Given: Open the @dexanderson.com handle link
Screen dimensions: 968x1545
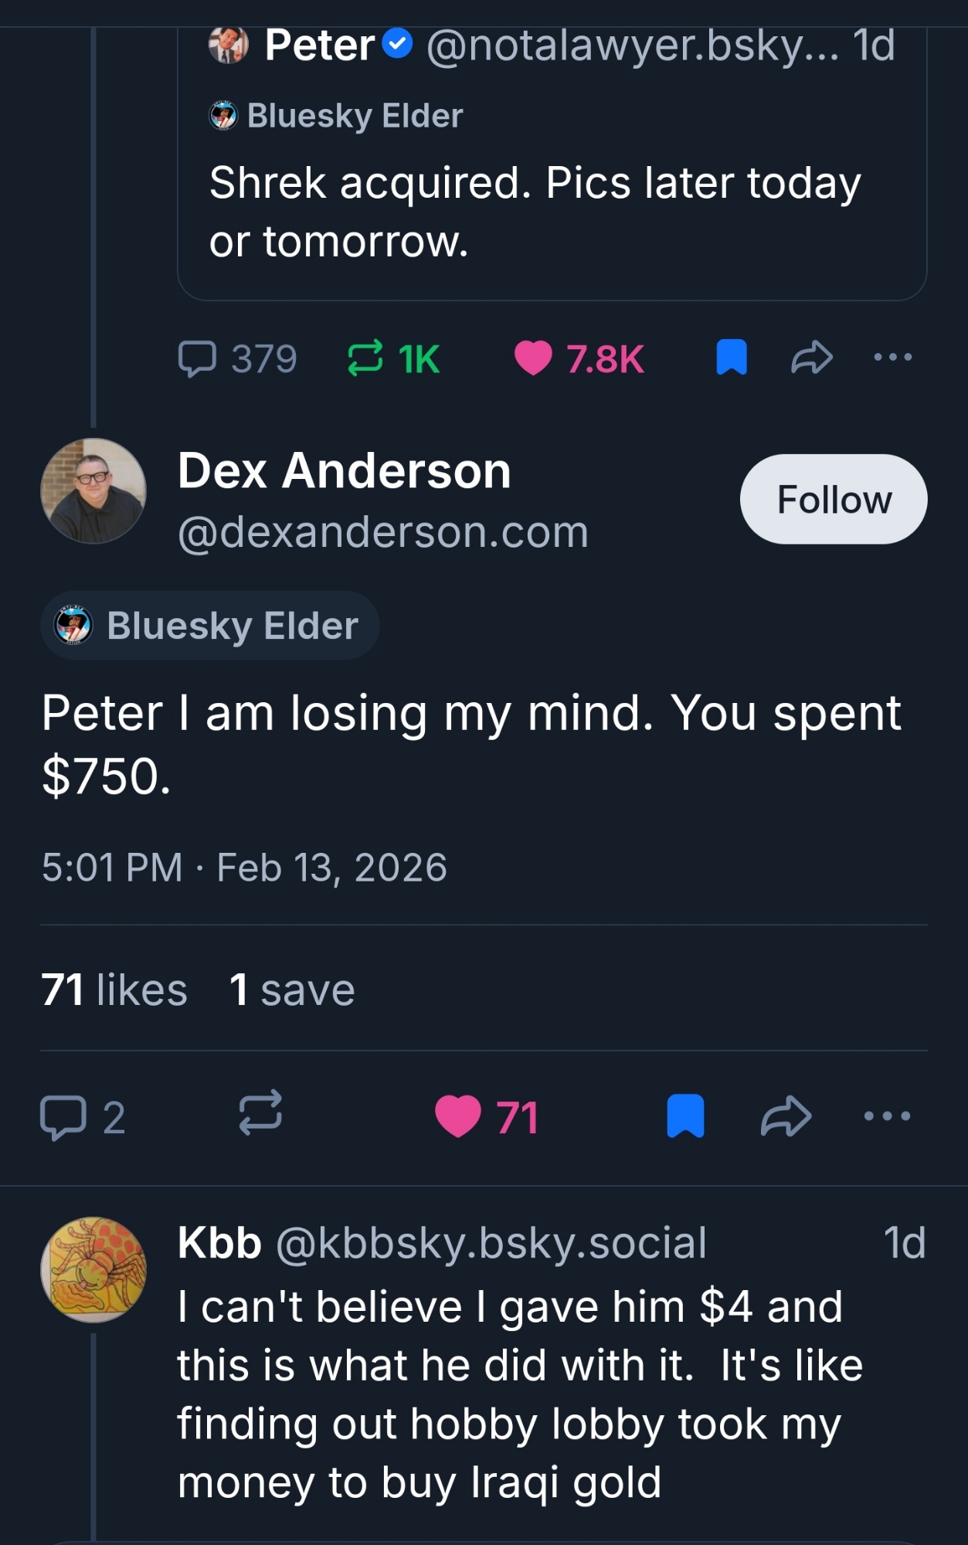Looking at the screenshot, I should 382,532.
